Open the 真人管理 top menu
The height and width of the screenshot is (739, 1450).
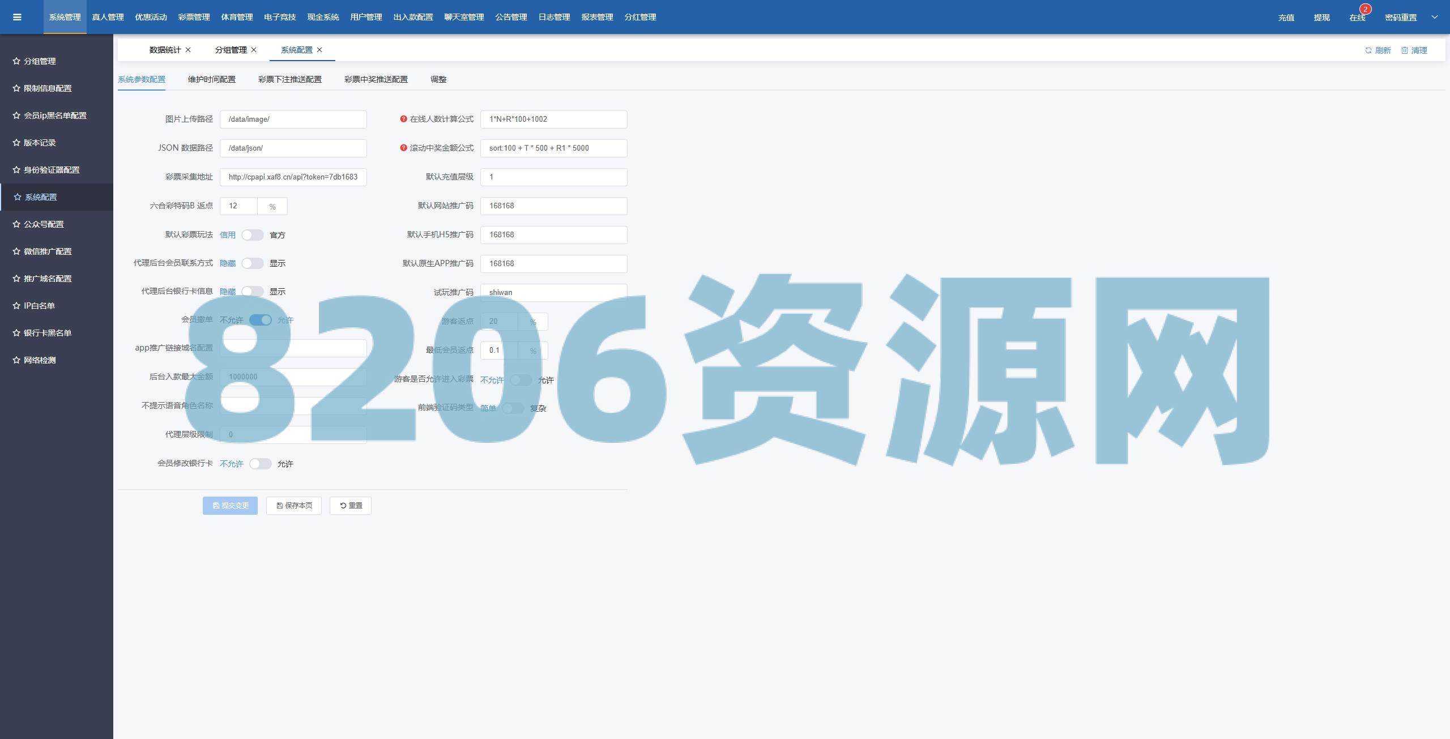108,17
